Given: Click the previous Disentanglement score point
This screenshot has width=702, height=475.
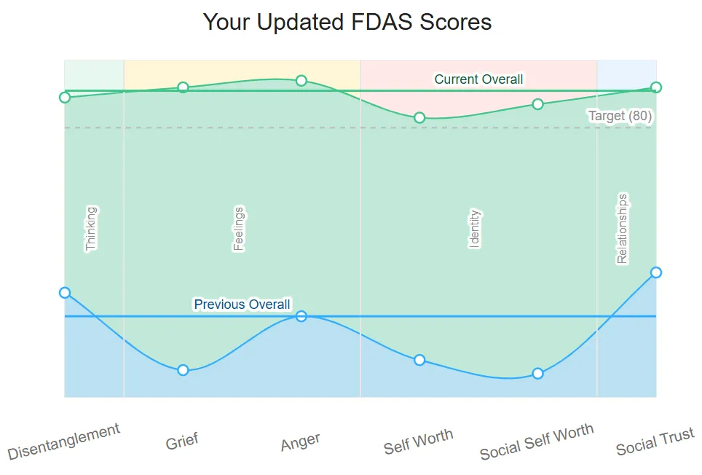Looking at the screenshot, I should point(65,292).
